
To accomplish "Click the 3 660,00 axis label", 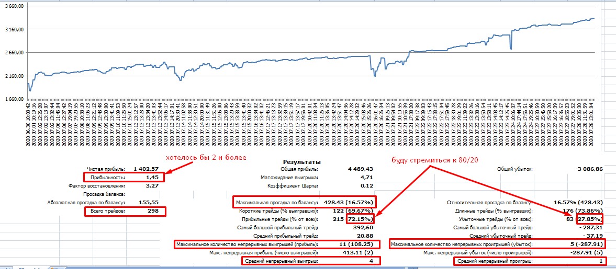I will [x=14, y=6].
